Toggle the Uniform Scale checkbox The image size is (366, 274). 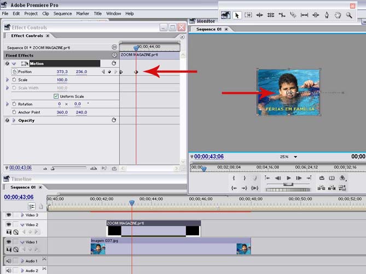pos(56,96)
